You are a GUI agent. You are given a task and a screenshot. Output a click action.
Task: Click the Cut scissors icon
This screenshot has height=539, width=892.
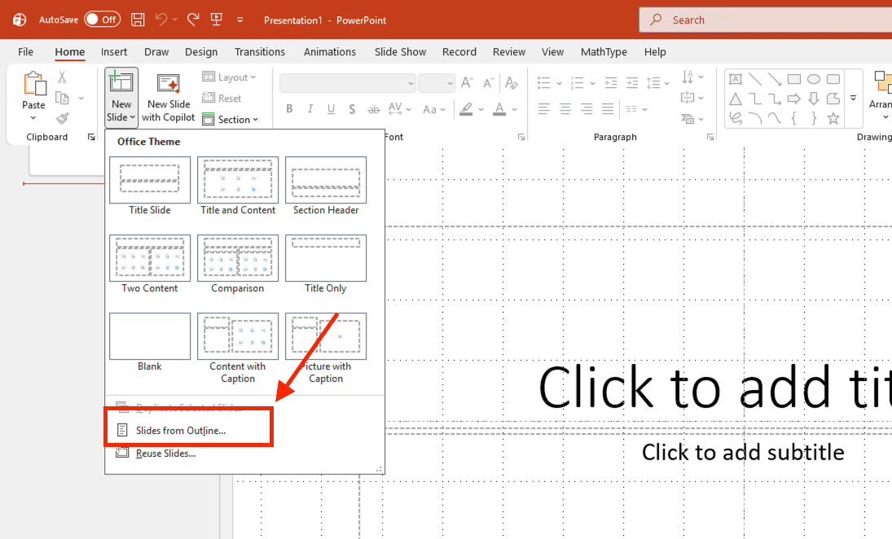point(62,77)
